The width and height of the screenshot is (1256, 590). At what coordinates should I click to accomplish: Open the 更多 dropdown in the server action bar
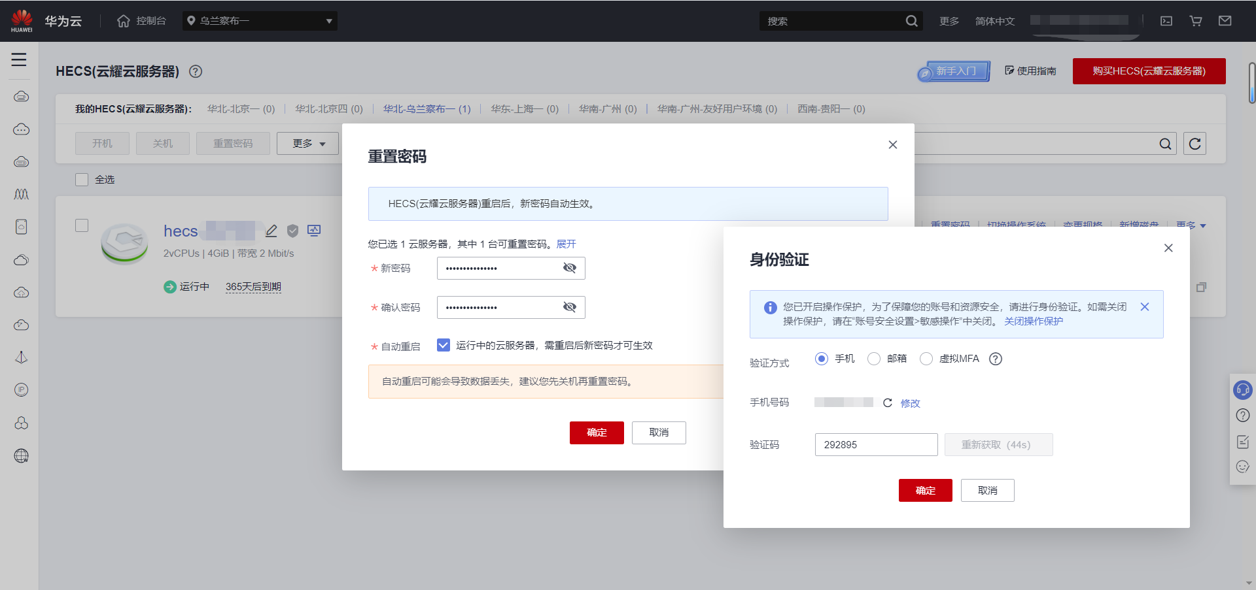pyautogui.click(x=307, y=143)
